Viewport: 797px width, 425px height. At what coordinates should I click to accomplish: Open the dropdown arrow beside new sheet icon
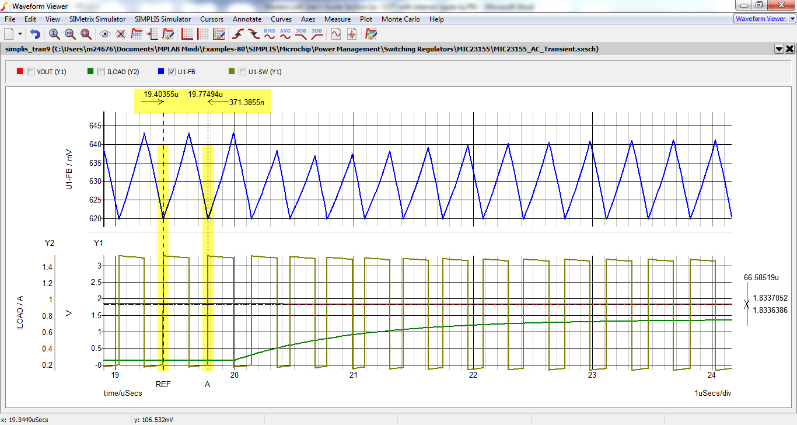[20, 34]
